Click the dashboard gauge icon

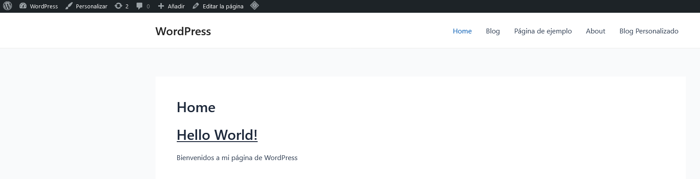[23, 6]
